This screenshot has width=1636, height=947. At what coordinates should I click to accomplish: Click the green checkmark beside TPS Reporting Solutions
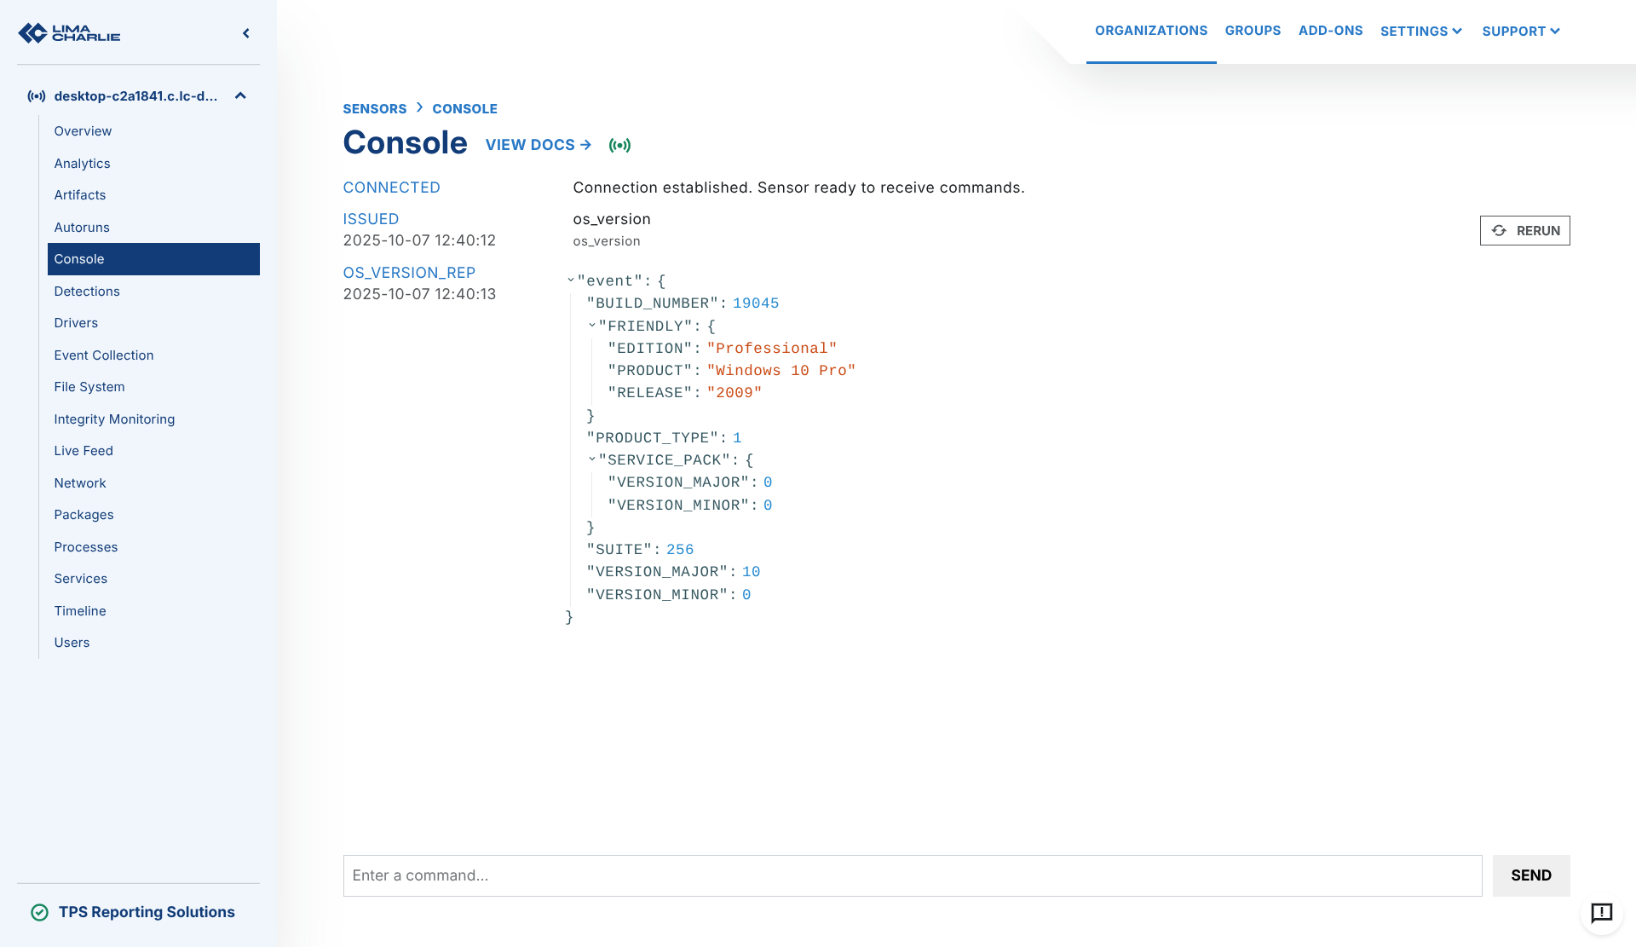[39, 912]
